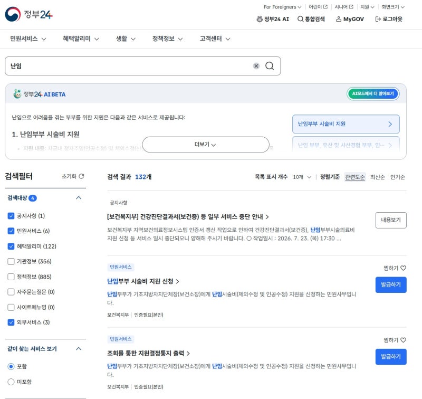Collapse the 검색대상 filter section
Screen dimensions: 422x399
pos(79,198)
